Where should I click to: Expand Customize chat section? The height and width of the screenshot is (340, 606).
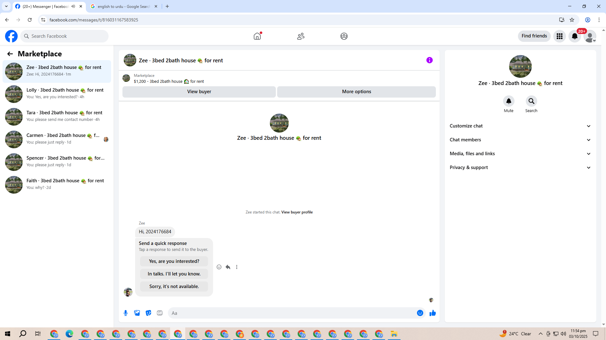pyautogui.click(x=520, y=126)
